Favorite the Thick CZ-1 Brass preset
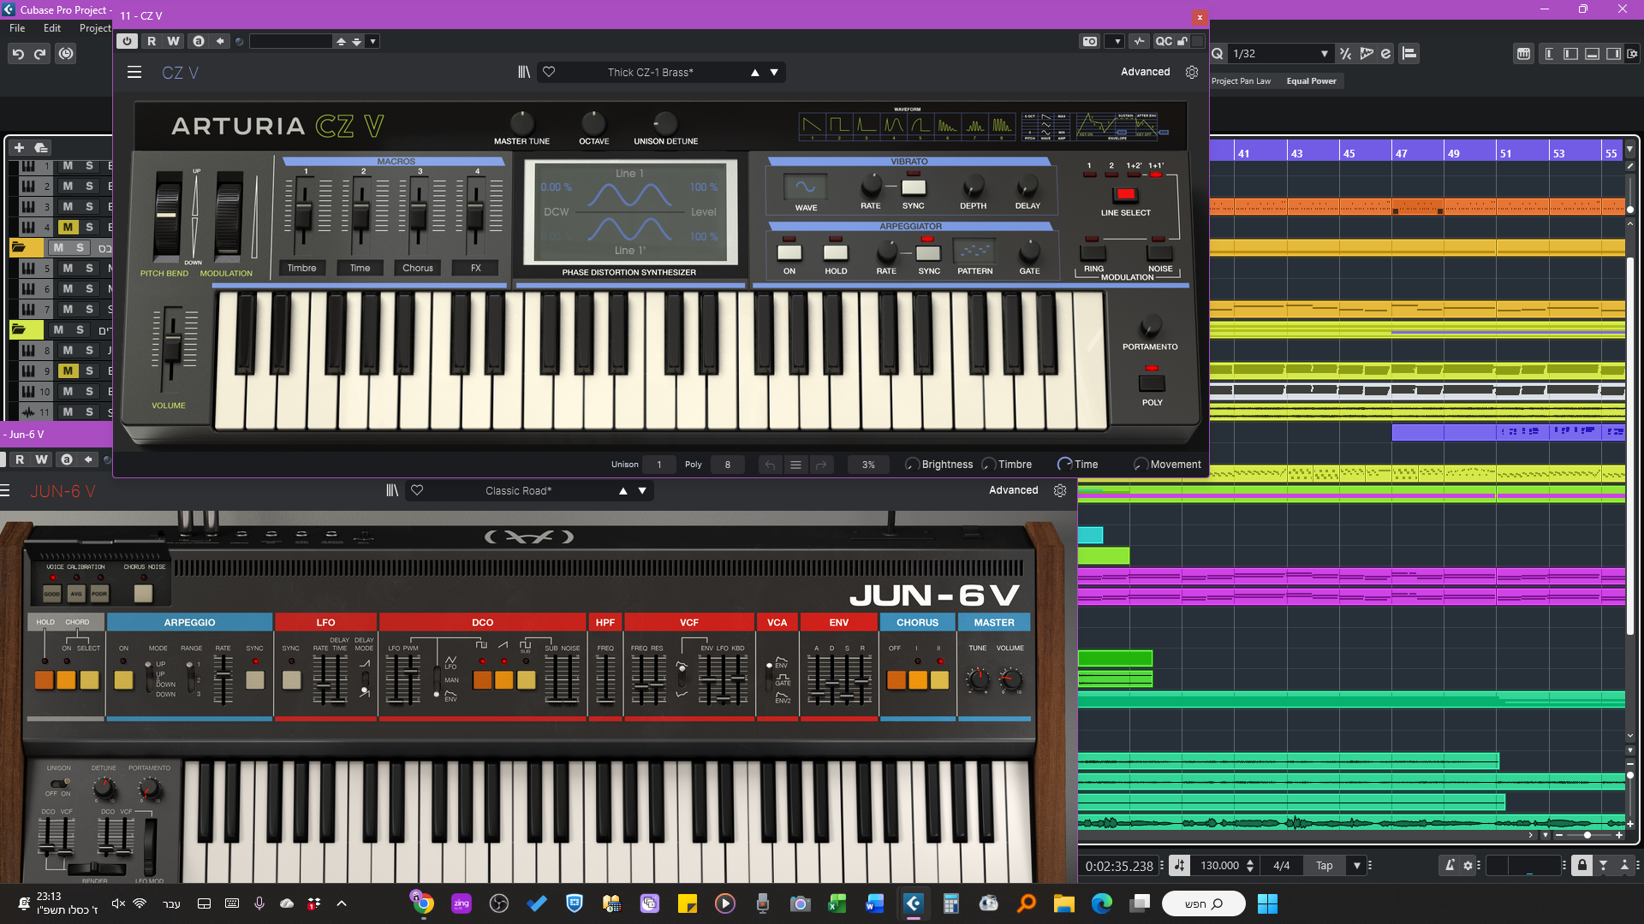Screen dimensions: 1644x924 pos(549,73)
